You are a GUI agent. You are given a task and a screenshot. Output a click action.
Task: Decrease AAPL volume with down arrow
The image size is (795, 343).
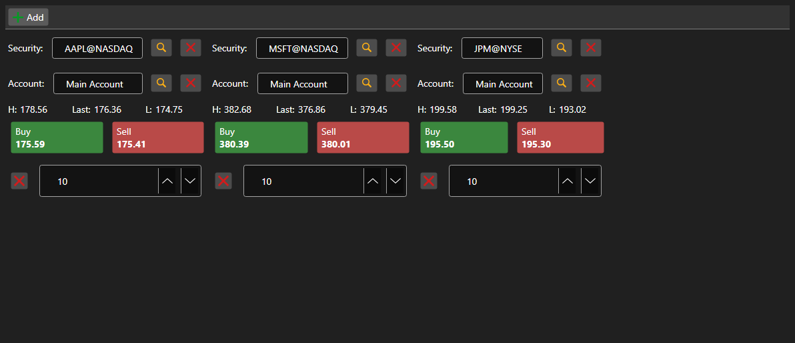[x=189, y=181]
